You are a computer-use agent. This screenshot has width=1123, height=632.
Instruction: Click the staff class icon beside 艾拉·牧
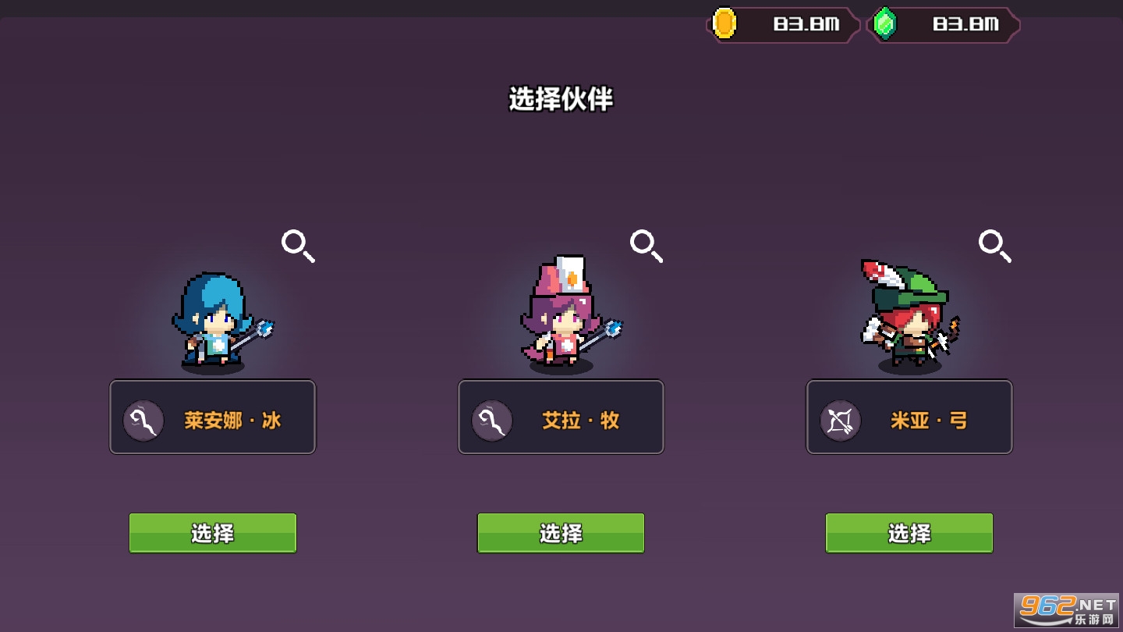pos(492,421)
